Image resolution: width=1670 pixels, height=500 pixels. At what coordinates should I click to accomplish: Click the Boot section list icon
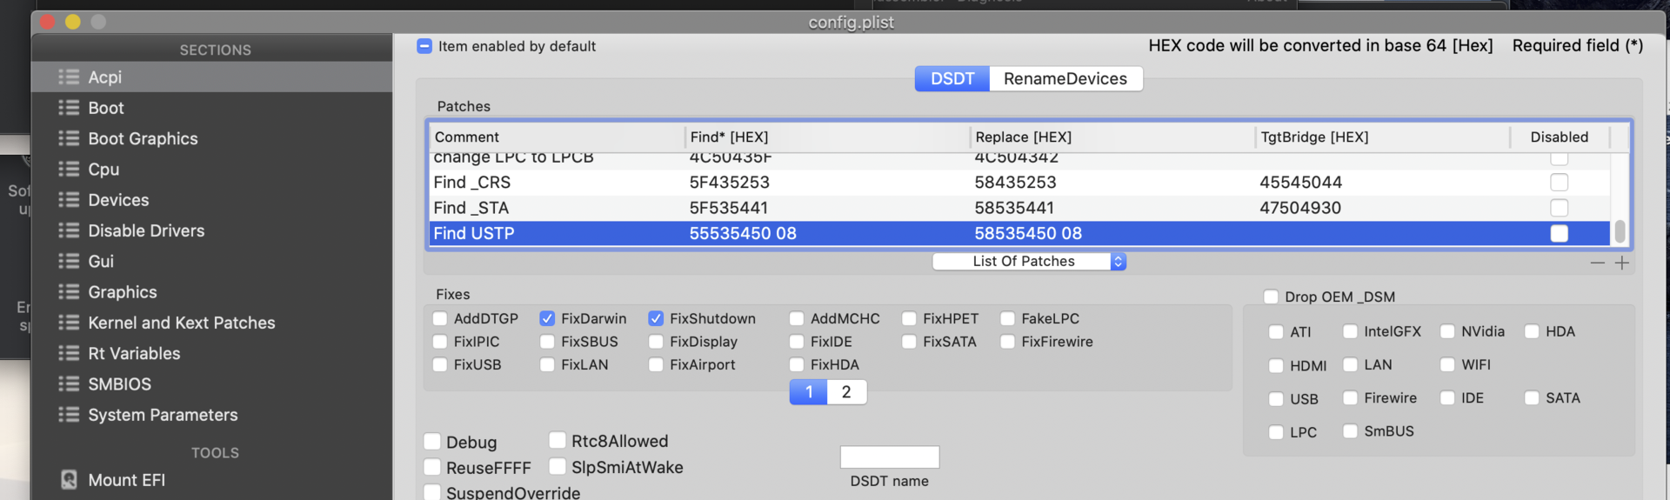[69, 108]
